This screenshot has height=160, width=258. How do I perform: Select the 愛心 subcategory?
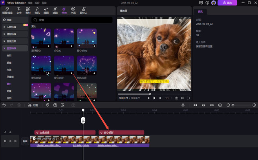[9, 84]
